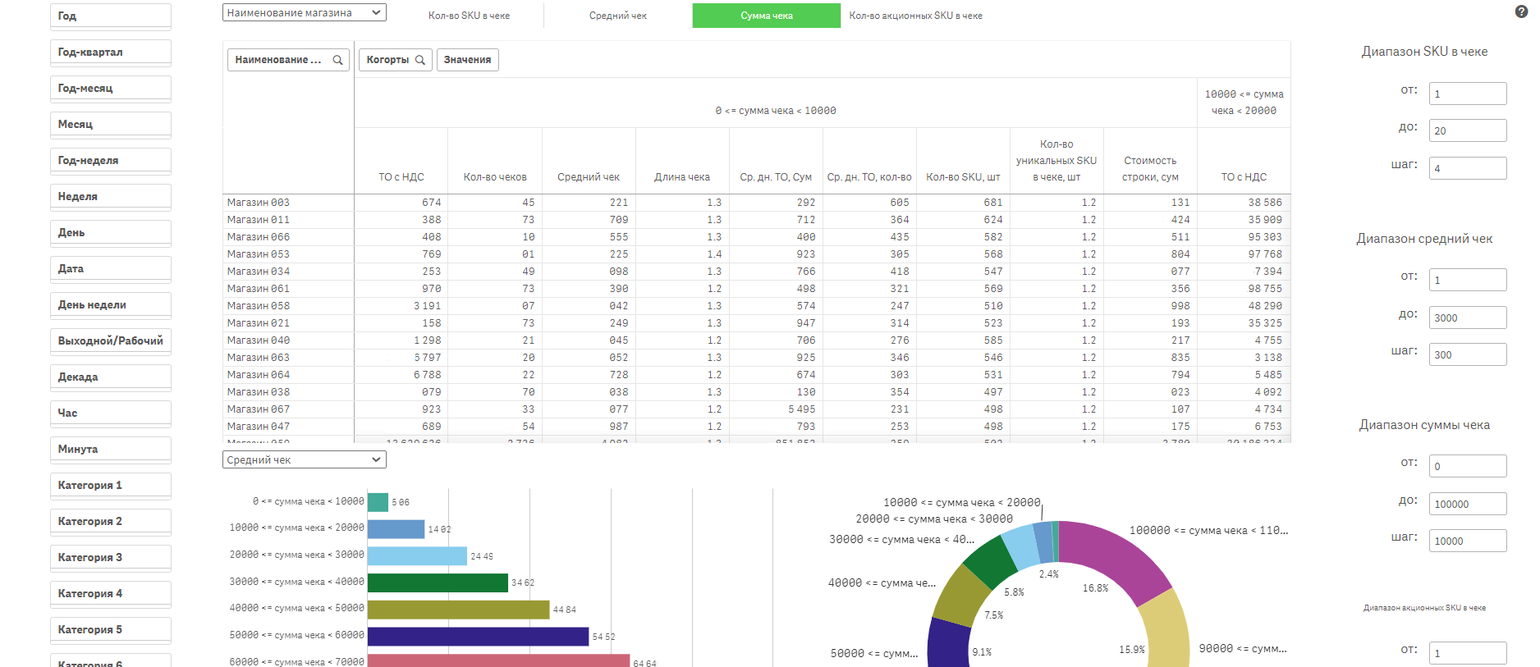Open the Год-квартал filter
The height and width of the screenshot is (667, 1540).
111,53
